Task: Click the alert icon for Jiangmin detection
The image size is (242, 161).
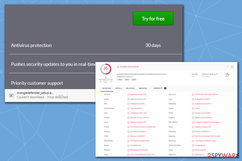Action: click(x=128, y=131)
